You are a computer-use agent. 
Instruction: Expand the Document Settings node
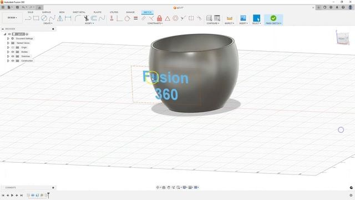(x=8, y=38)
